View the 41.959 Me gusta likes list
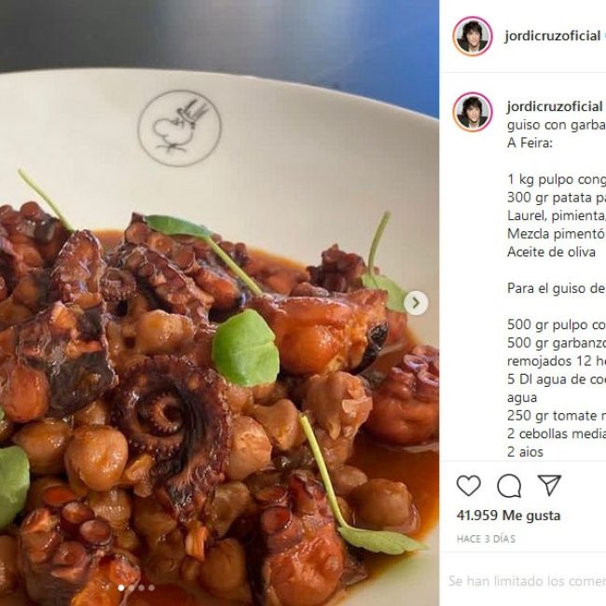606x606 pixels. (508, 516)
